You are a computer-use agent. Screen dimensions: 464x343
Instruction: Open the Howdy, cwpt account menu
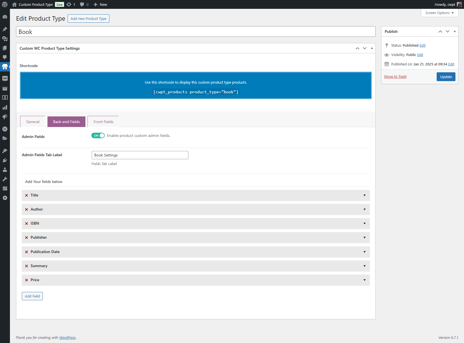[448, 4]
